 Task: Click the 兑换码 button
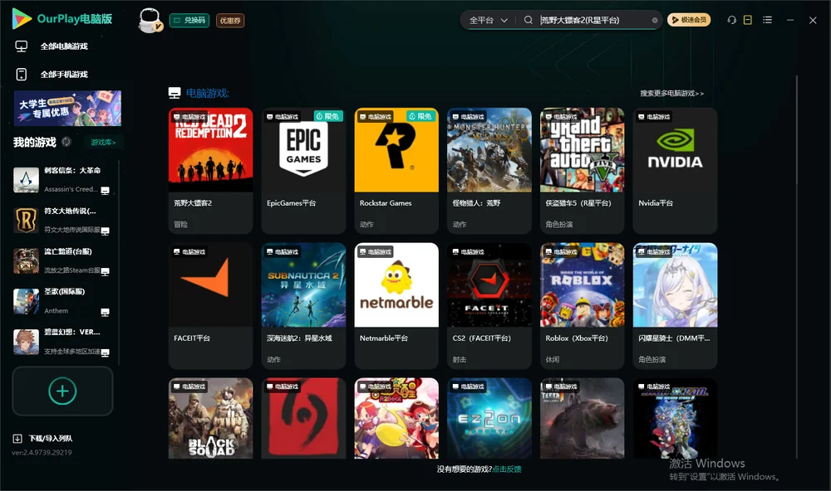coord(189,21)
